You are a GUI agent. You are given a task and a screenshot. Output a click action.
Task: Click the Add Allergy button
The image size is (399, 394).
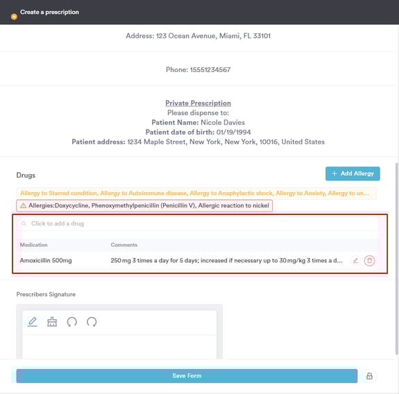(x=353, y=173)
